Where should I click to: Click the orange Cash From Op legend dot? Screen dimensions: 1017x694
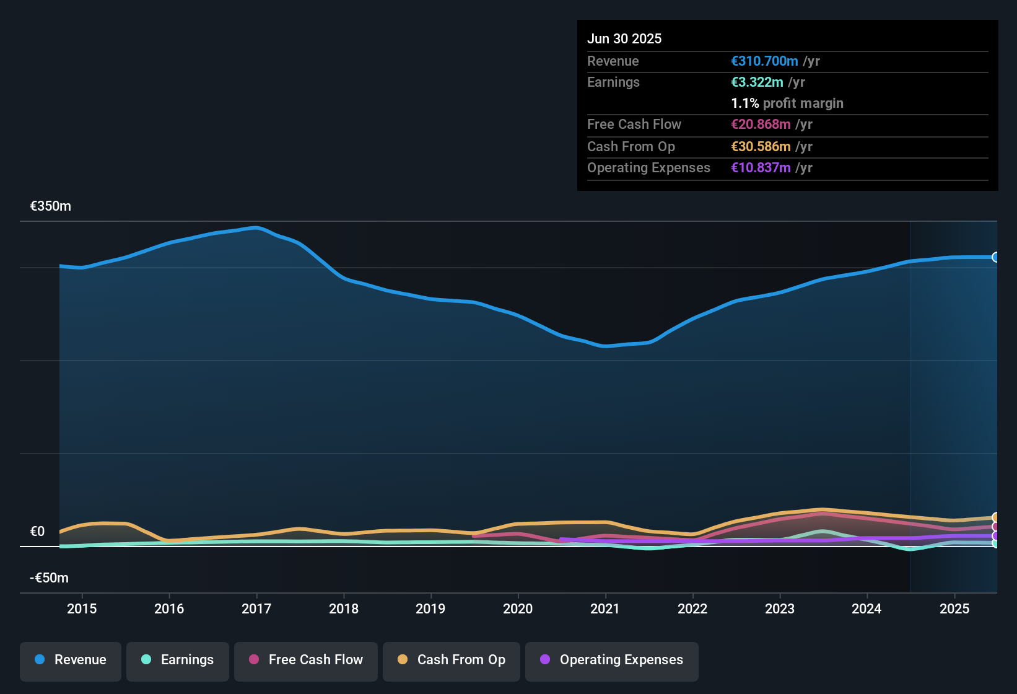point(402,660)
